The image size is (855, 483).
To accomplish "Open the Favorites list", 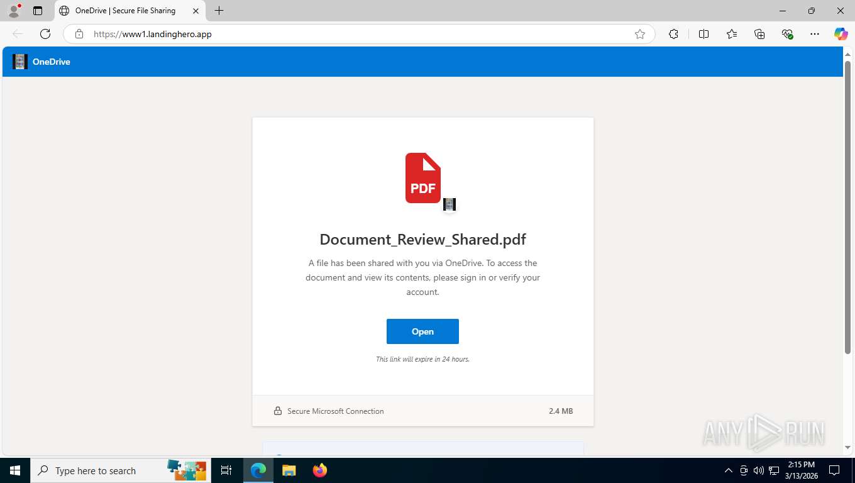I will 732,34.
